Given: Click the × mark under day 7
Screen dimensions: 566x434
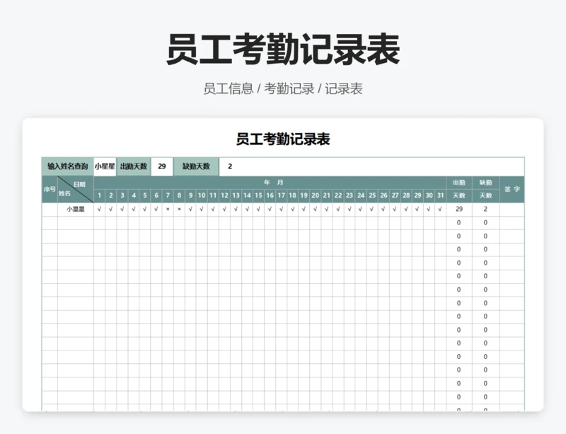Looking at the screenshot, I should pos(168,210).
